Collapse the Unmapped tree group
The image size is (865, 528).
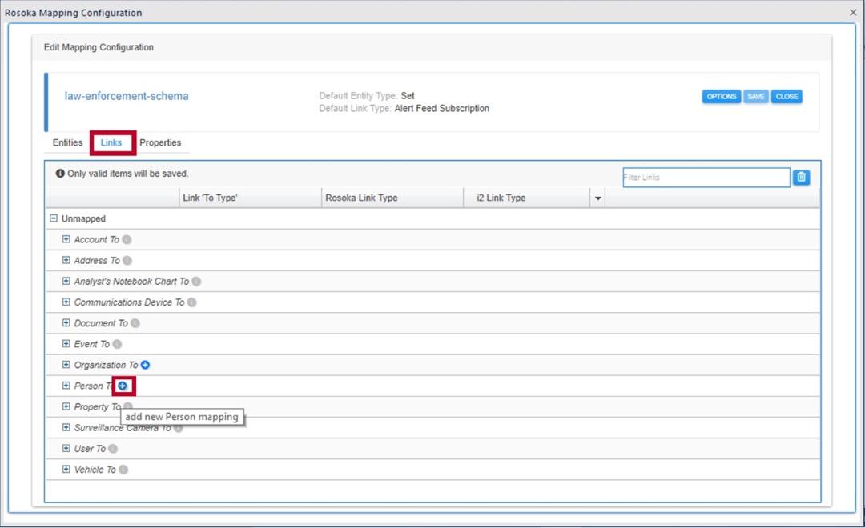(x=54, y=218)
